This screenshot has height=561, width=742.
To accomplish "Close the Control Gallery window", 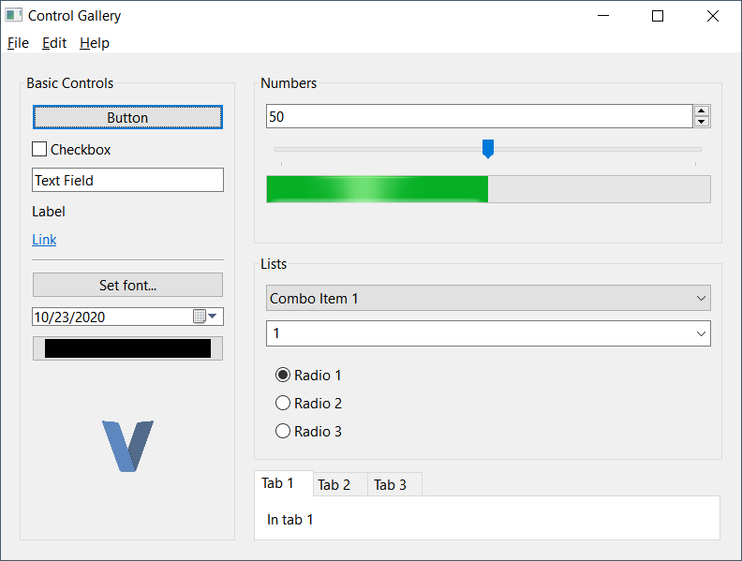I will (x=713, y=16).
